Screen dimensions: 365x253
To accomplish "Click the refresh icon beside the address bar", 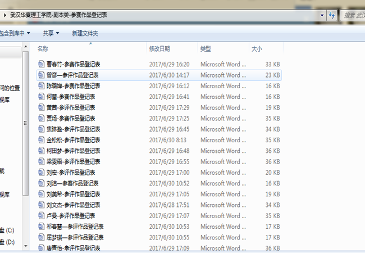I will click(332, 15).
